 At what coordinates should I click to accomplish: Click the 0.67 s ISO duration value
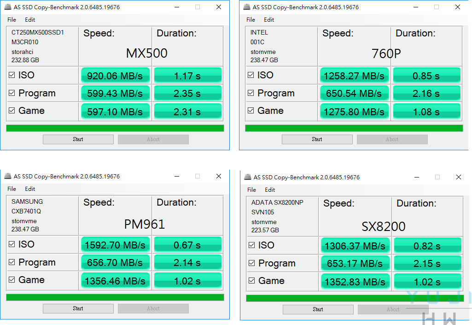[188, 244]
